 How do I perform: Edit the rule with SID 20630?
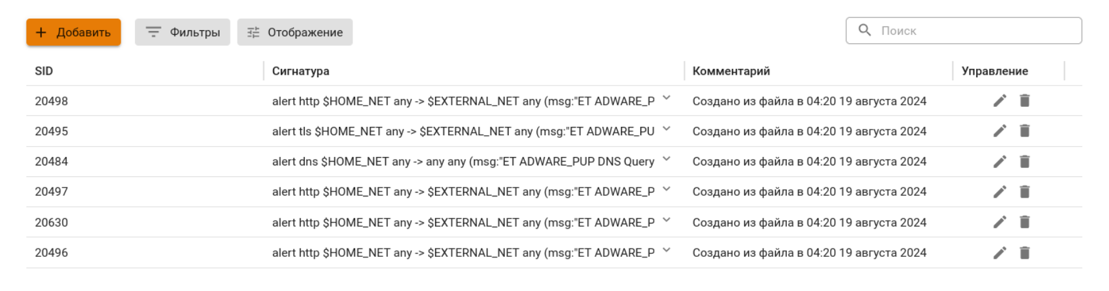(x=999, y=222)
